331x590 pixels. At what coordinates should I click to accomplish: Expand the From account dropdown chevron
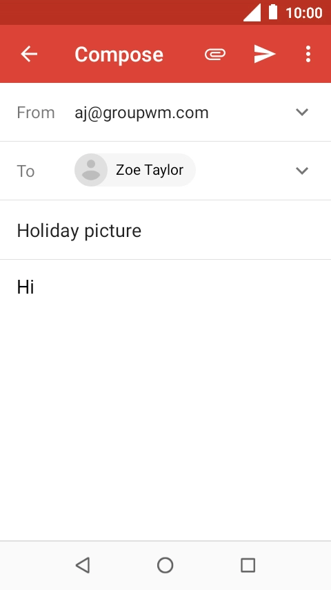pyautogui.click(x=302, y=112)
